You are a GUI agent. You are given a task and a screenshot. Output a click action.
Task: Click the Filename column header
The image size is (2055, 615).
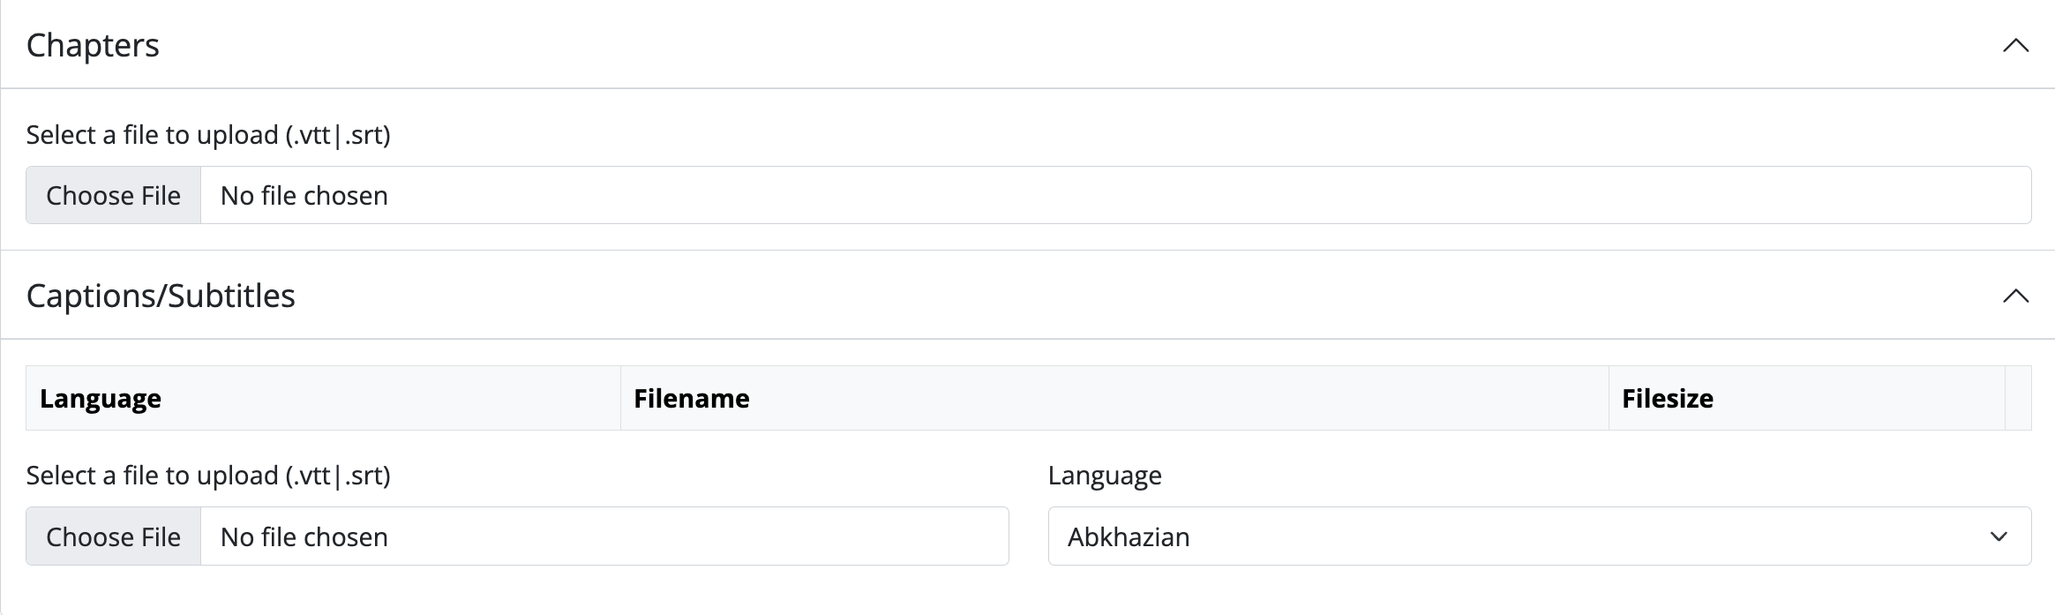[x=692, y=399]
